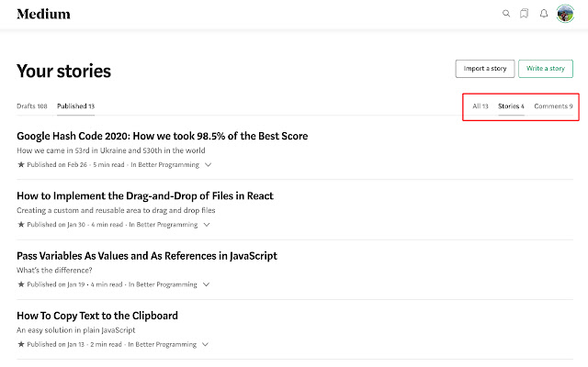Expand options chevron for Pass Variables story
The width and height of the screenshot is (588, 367).
[208, 284]
